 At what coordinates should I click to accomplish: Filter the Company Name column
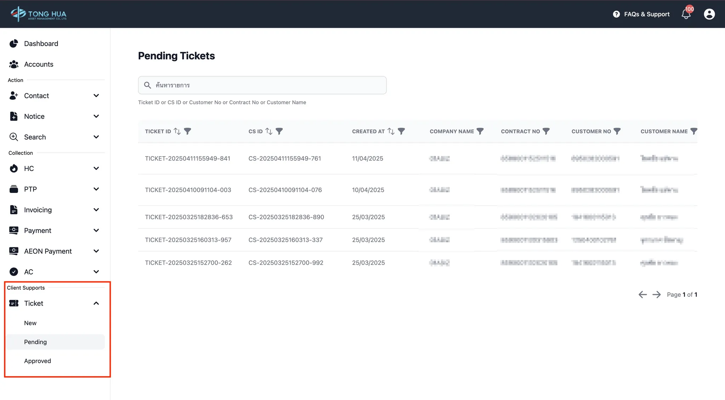coord(480,131)
